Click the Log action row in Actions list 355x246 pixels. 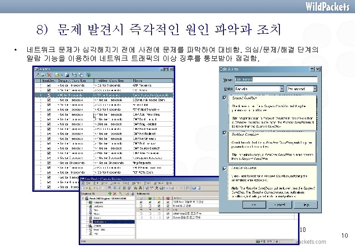[178, 210]
